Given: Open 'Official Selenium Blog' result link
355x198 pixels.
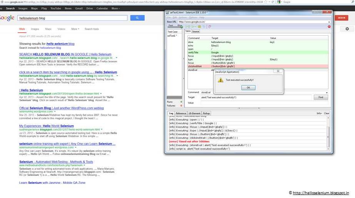Looking at the screenshot, I should coord(61,108).
